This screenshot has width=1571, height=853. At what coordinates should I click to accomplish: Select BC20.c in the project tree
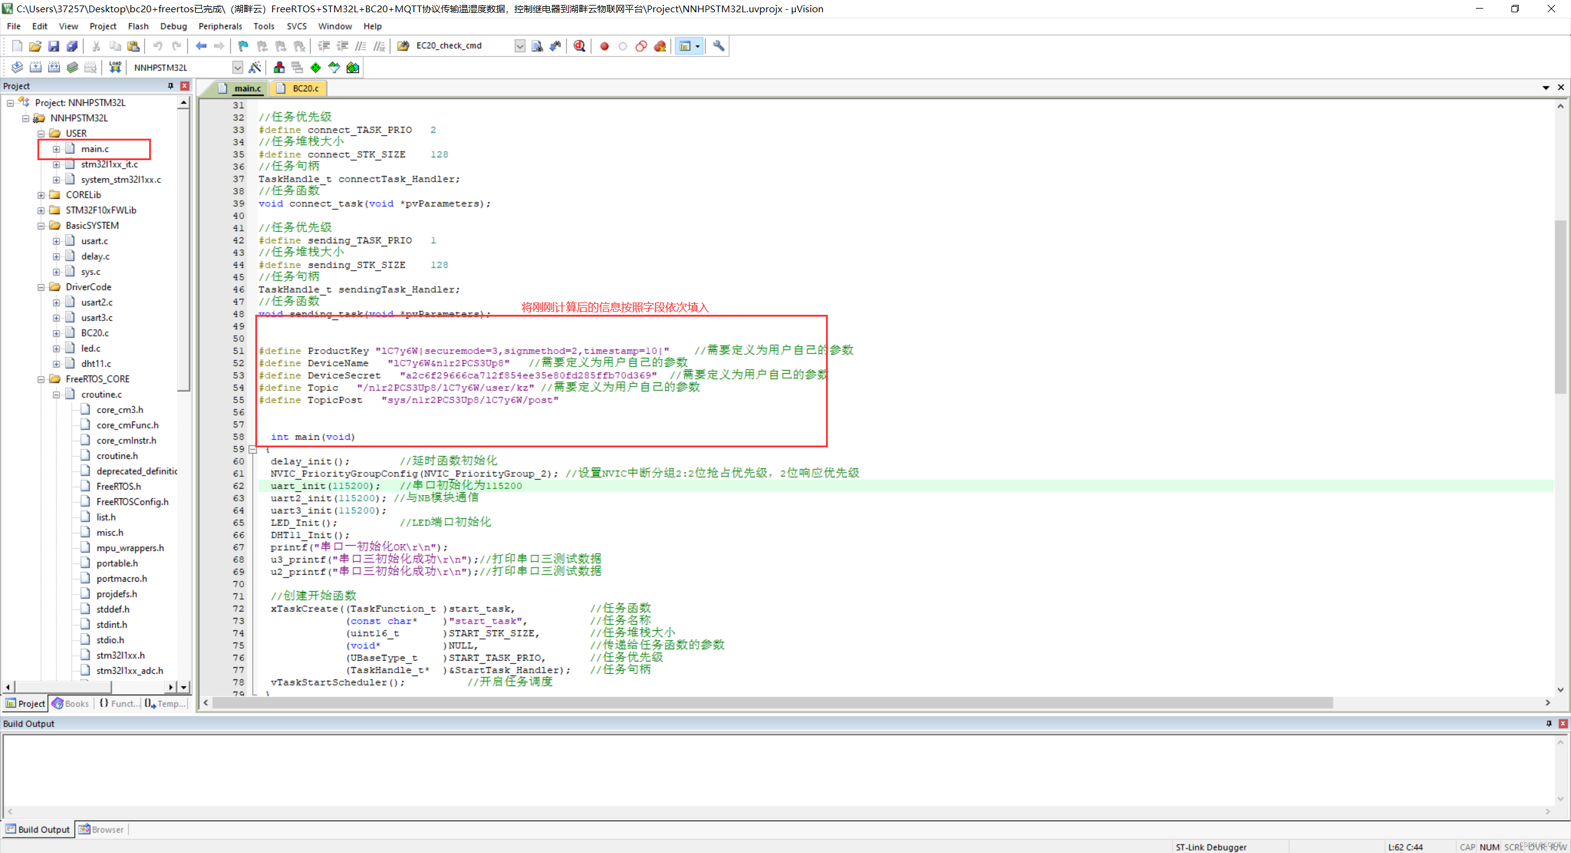click(x=95, y=333)
